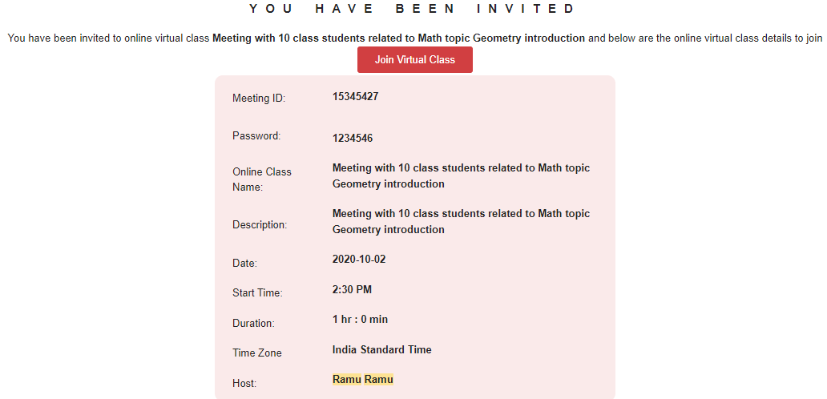This screenshot has width=827, height=399.
Task: Click the Join Virtual Class button
Action: click(x=414, y=59)
